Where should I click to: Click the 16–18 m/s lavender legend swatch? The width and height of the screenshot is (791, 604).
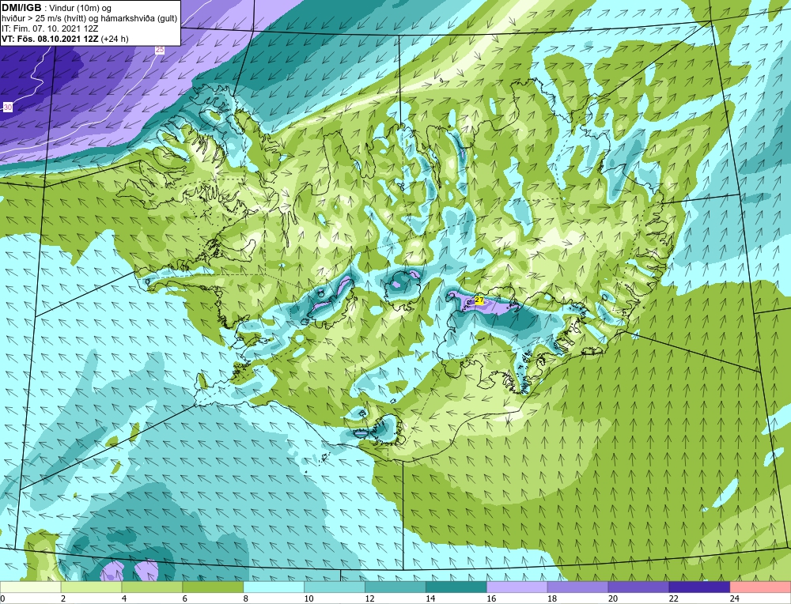point(517,587)
